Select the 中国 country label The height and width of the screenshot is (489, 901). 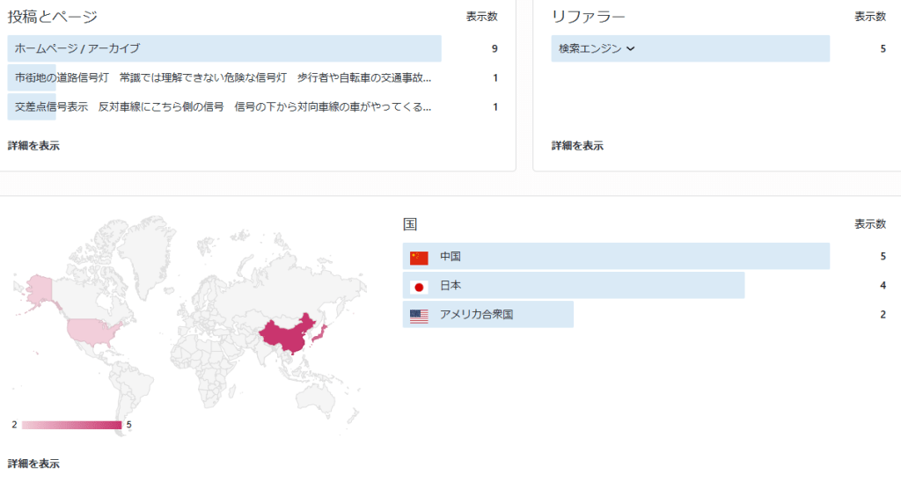(x=450, y=257)
